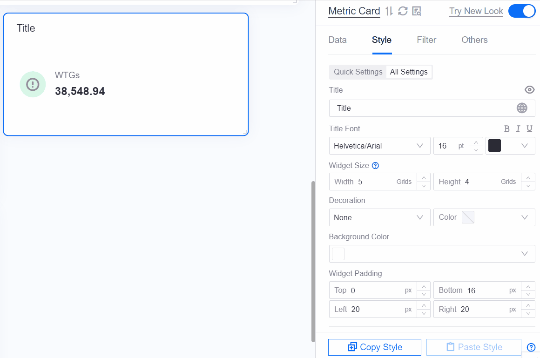Click the help icon near Paste Style
Image resolution: width=540 pixels, height=358 pixels.
(x=531, y=347)
